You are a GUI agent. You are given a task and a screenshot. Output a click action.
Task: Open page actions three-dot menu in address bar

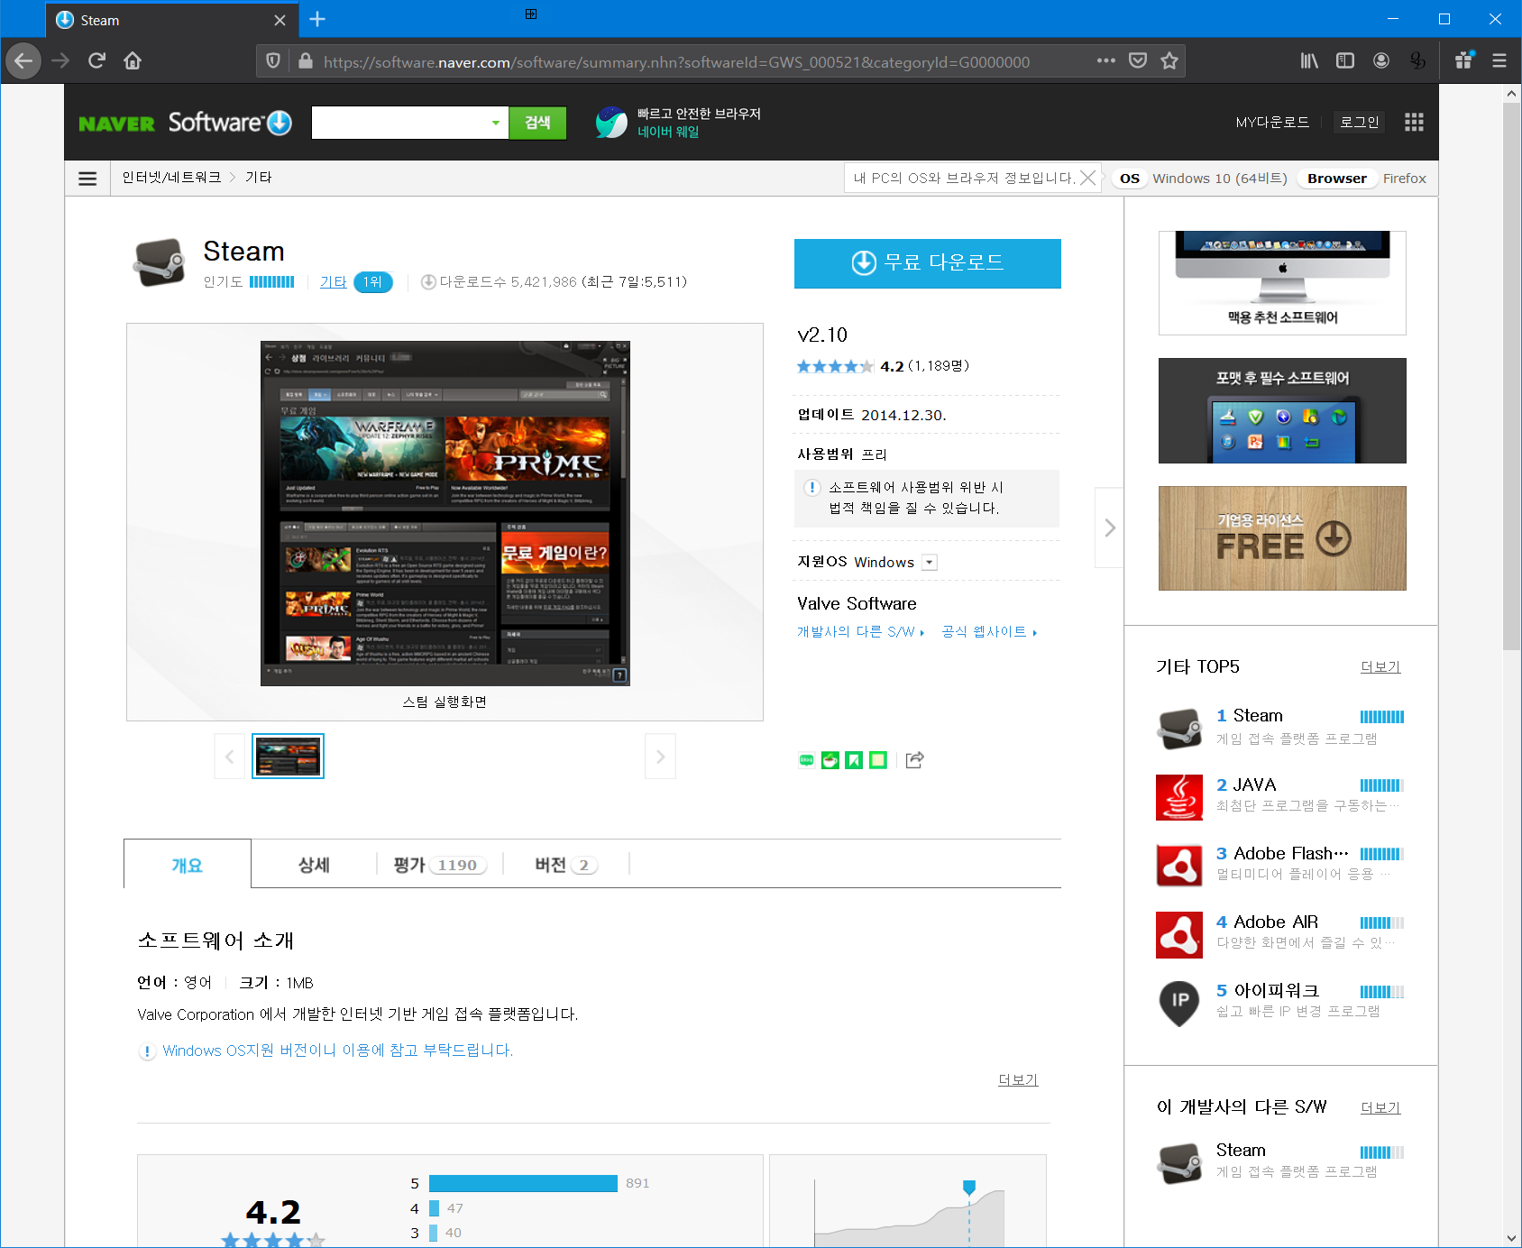tap(1106, 60)
